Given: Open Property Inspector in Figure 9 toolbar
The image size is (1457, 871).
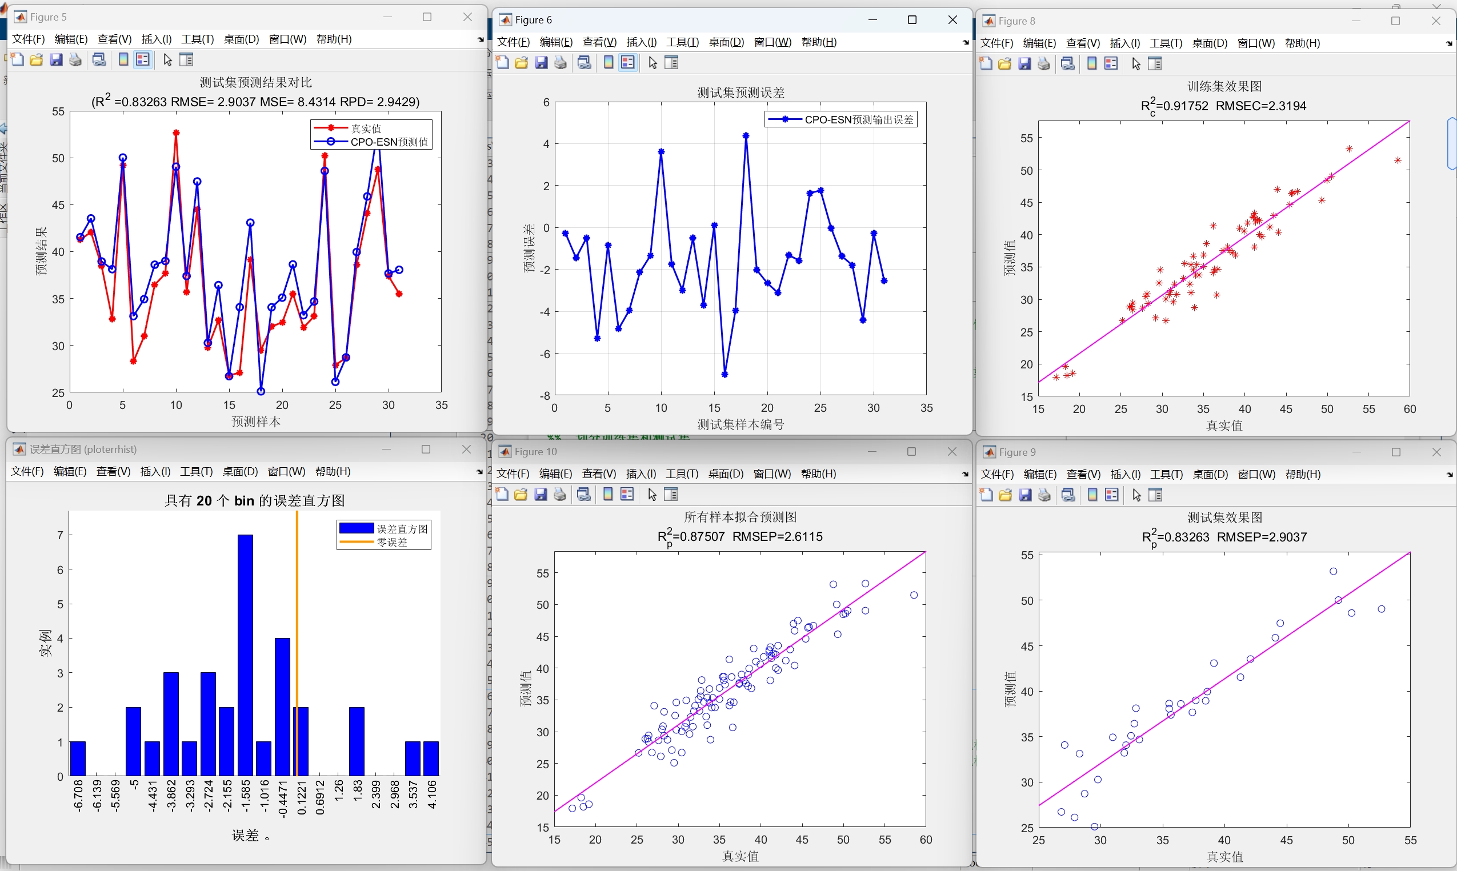Looking at the screenshot, I should click(1155, 495).
